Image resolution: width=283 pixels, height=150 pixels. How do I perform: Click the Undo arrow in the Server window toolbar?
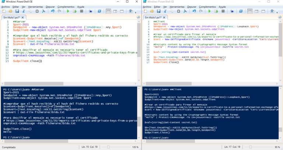coord(53,11)
